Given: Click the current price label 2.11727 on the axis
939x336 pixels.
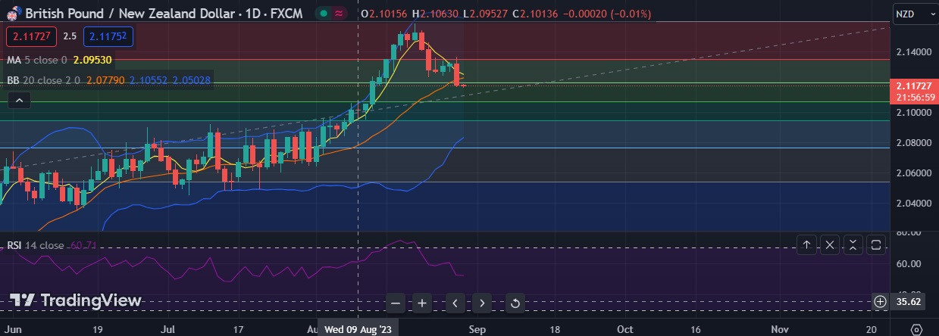Looking at the screenshot, I should point(912,86).
